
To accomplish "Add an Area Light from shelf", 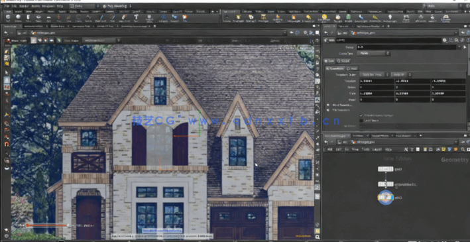I will tap(263, 19).
